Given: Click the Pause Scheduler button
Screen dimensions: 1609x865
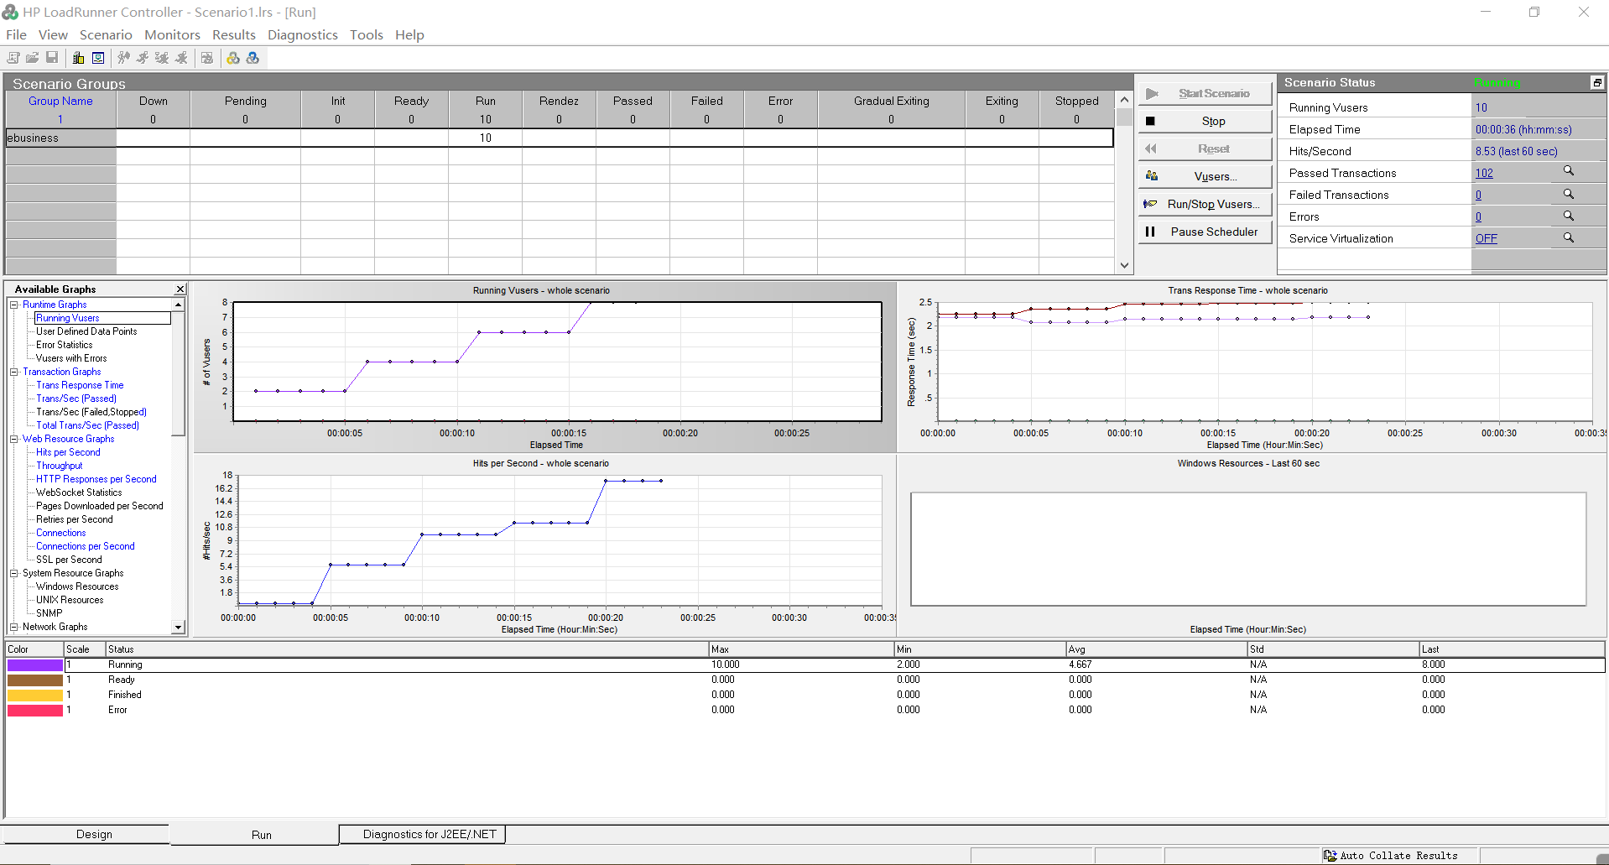Looking at the screenshot, I should (1205, 232).
